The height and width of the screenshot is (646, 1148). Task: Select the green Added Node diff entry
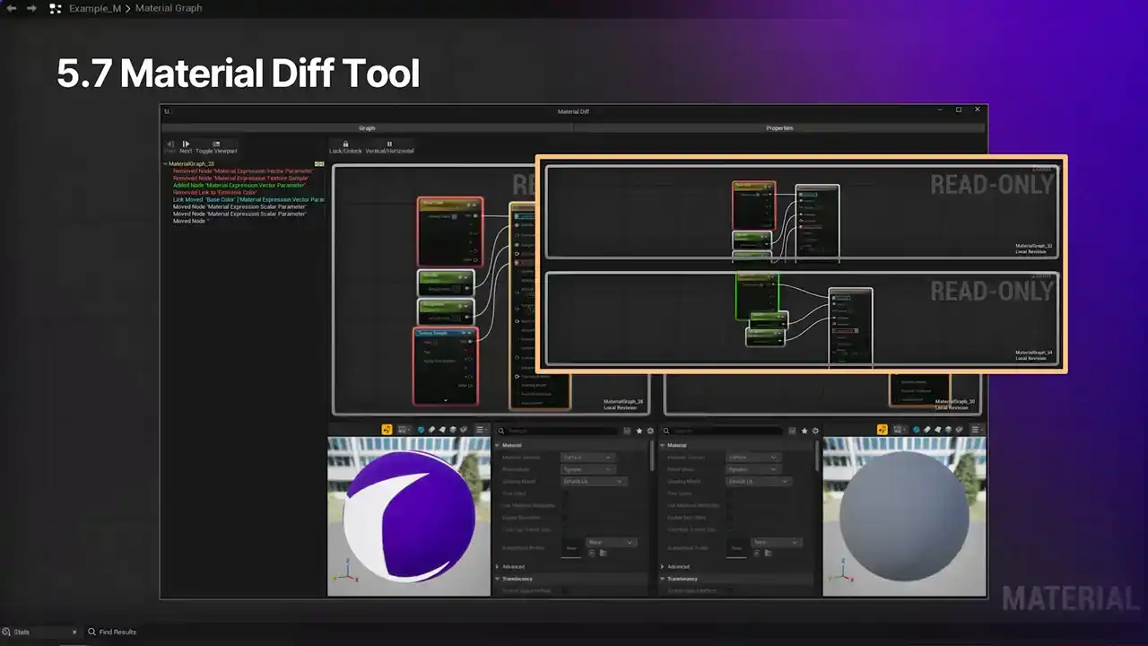tap(239, 185)
